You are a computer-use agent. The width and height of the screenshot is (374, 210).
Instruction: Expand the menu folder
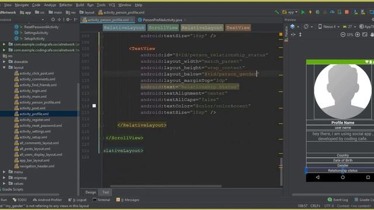pos(4,171)
